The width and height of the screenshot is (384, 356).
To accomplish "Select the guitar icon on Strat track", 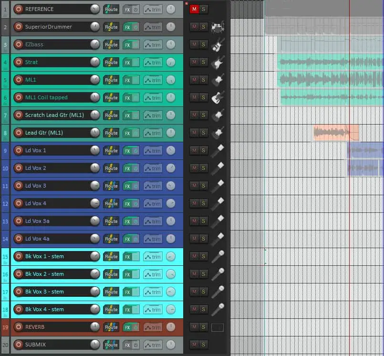I will point(218,62).
